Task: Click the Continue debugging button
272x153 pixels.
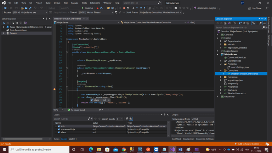Action: point(88,8)
